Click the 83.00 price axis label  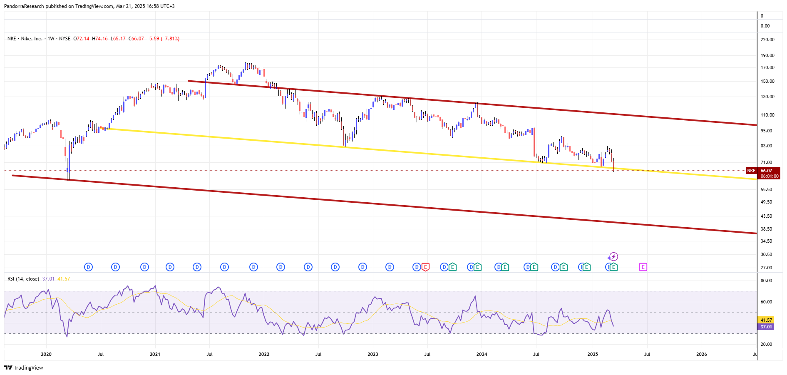(x=766, y=146)
